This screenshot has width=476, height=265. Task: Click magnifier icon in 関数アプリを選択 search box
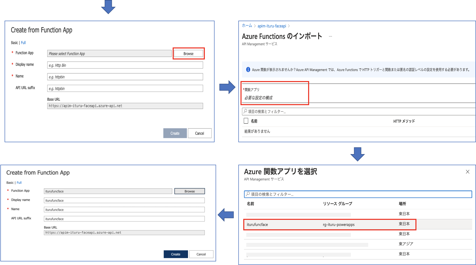pos(248,194)
